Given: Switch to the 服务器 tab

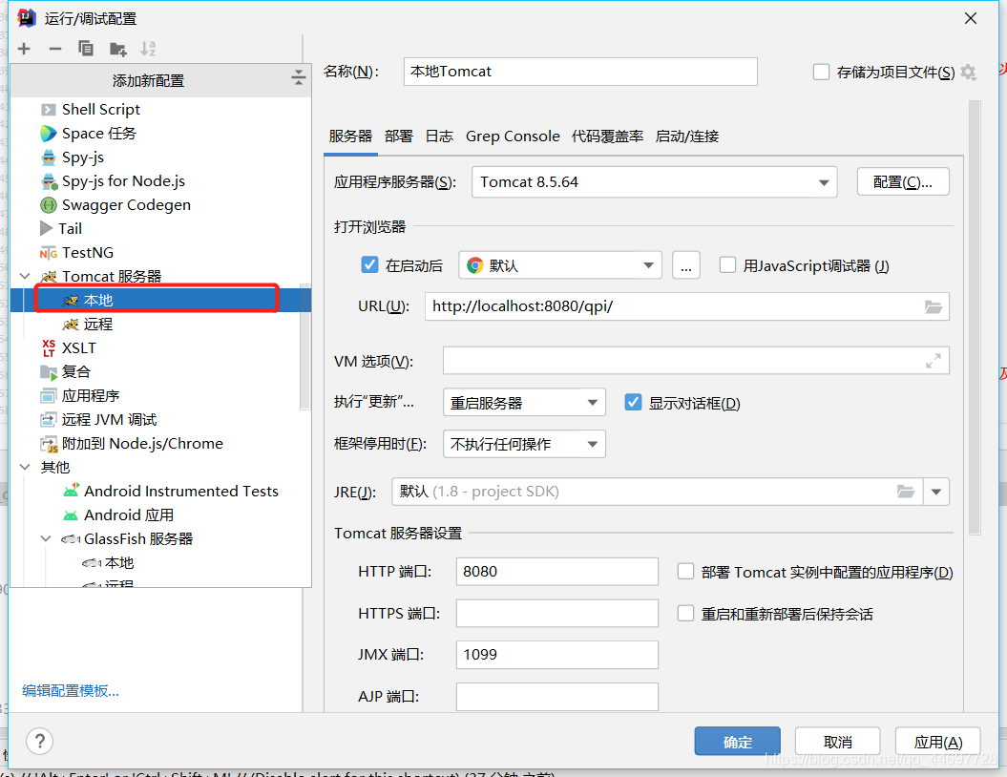Looking at the screenshot, I should click(x=350, y=136).
